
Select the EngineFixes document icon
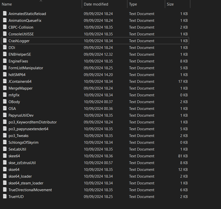click(x=5, y=61)
